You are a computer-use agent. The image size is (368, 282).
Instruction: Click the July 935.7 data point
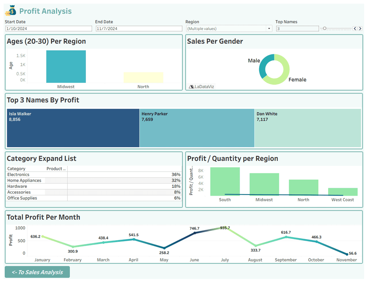[225, 228]
